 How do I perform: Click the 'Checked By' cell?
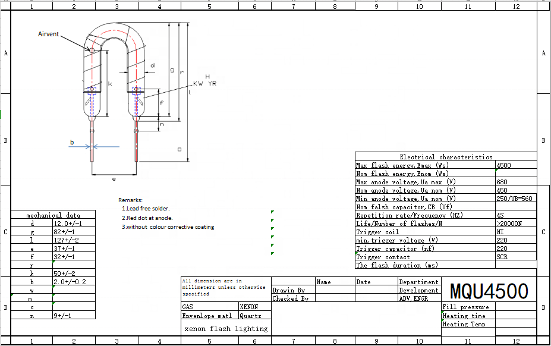click(294, 298)
